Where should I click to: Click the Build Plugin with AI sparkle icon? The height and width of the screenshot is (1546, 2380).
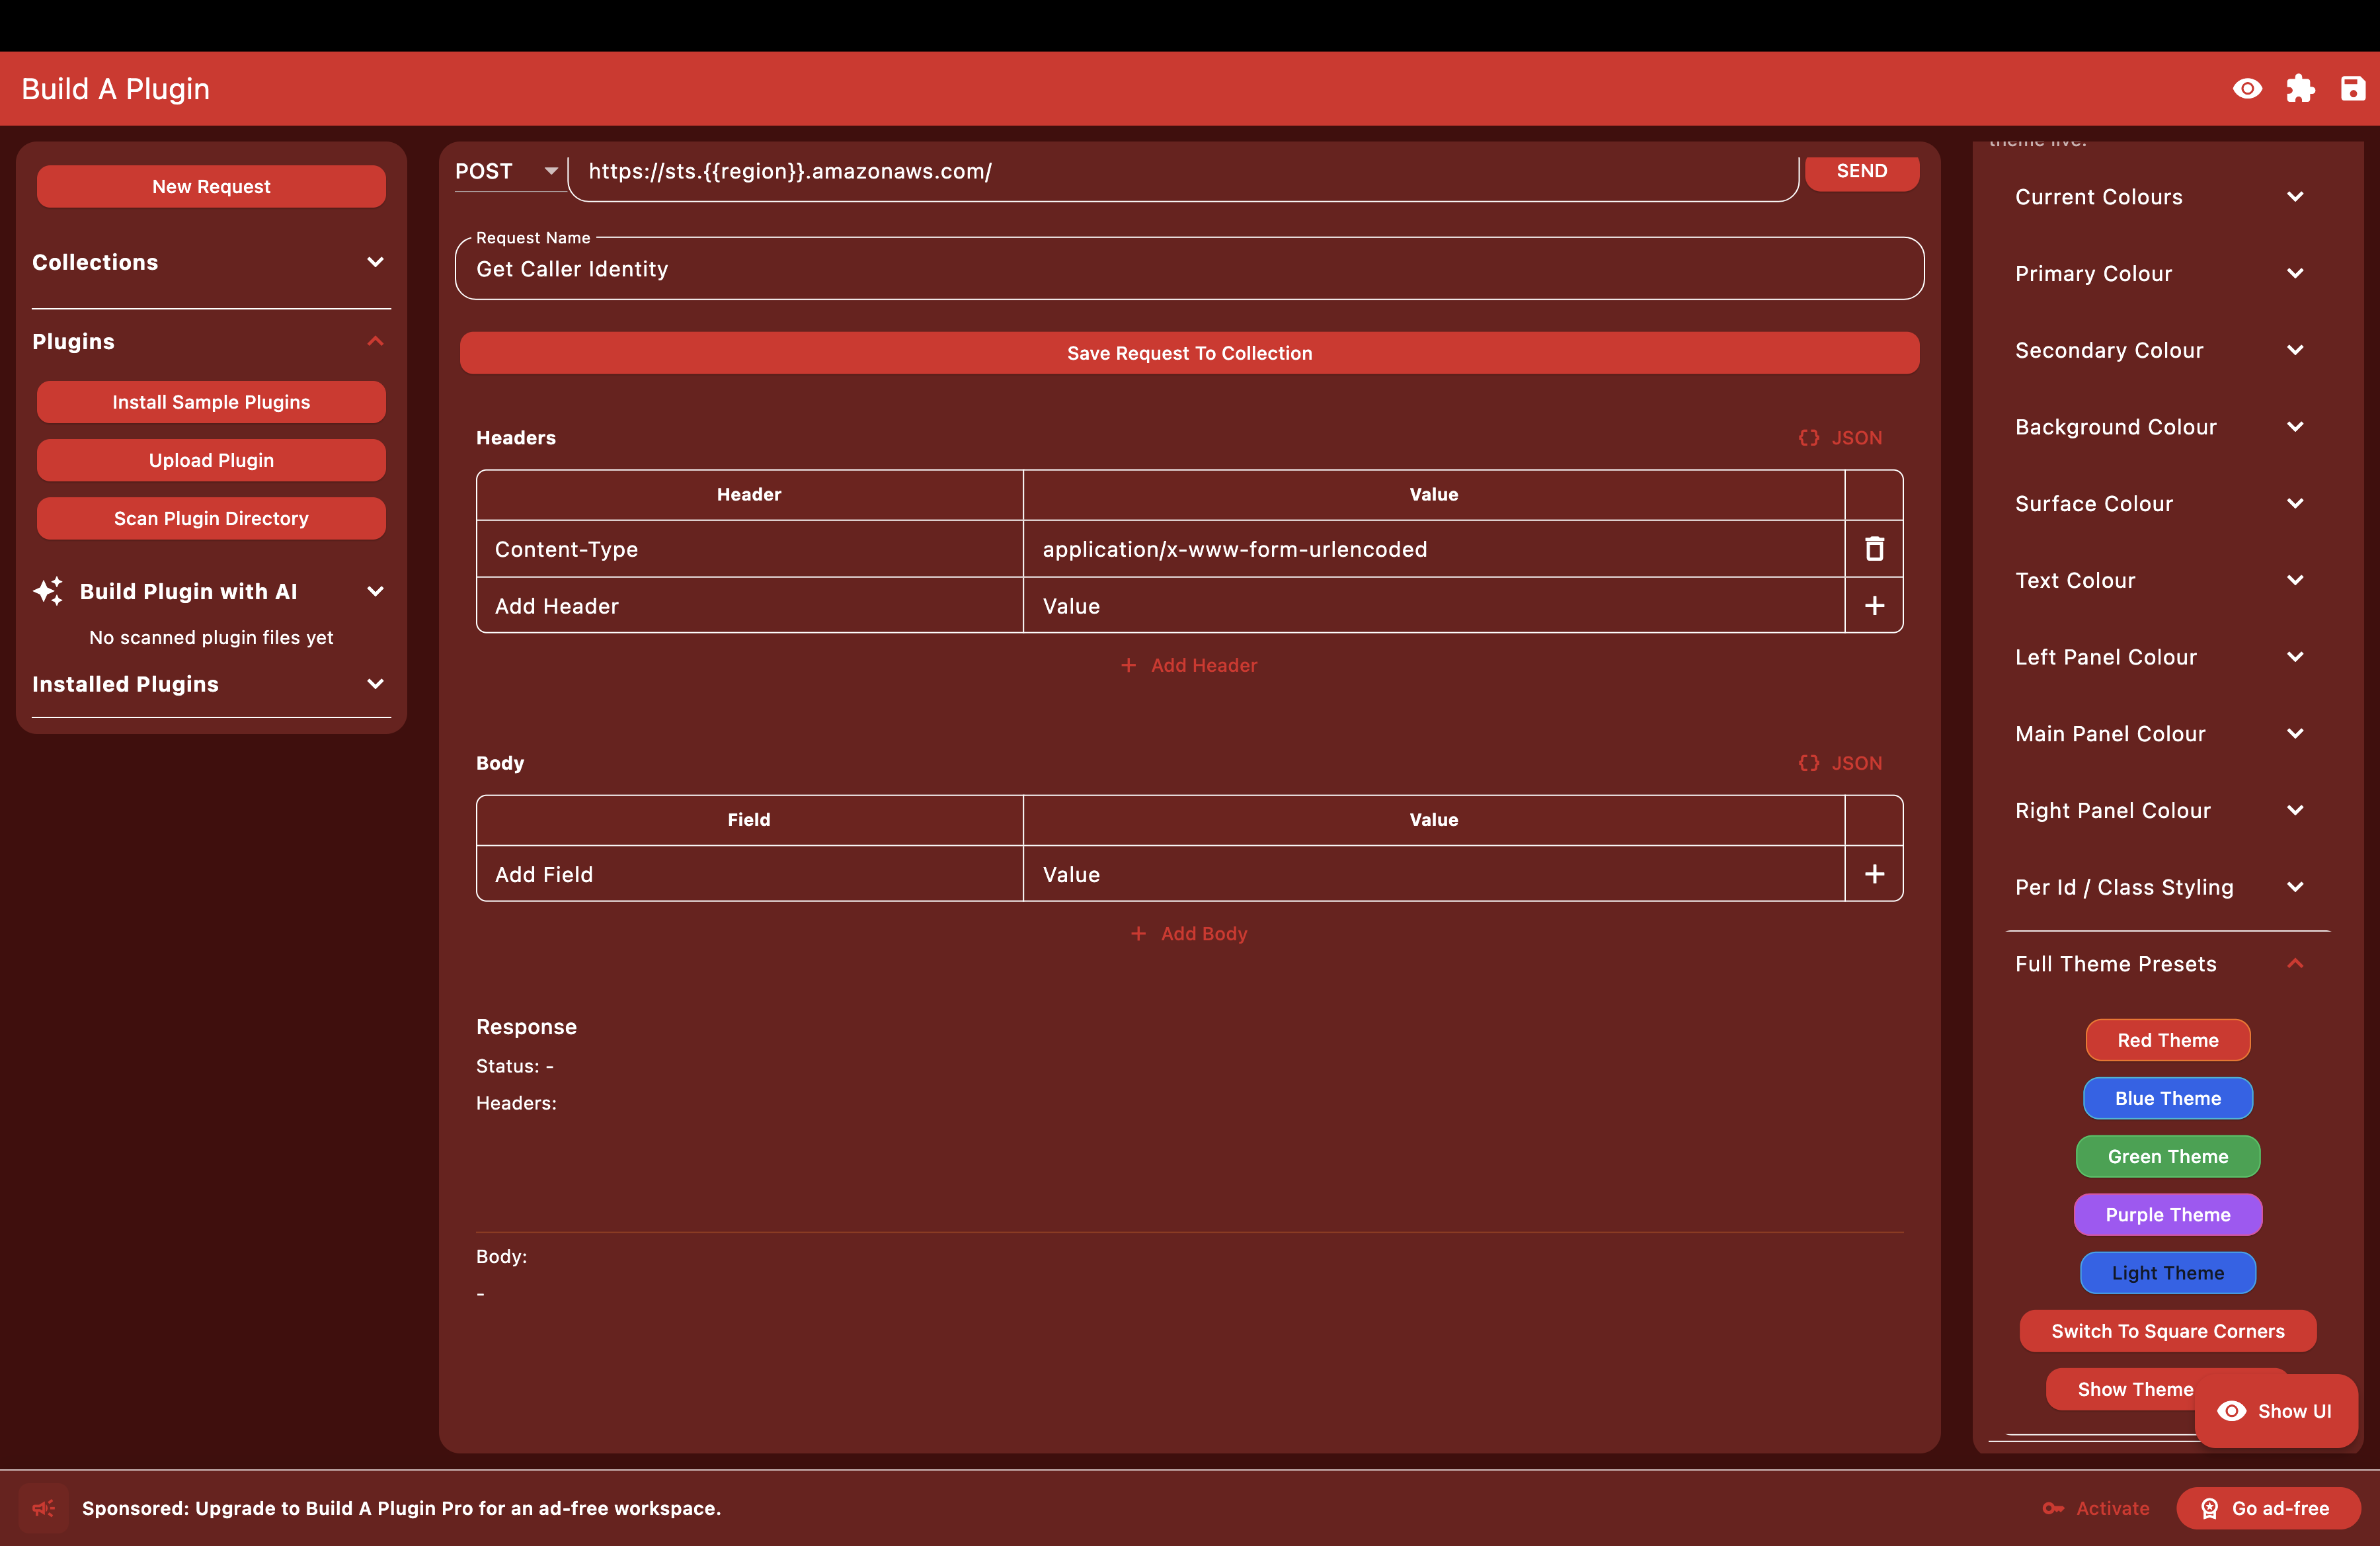click(x=48, y=591)
